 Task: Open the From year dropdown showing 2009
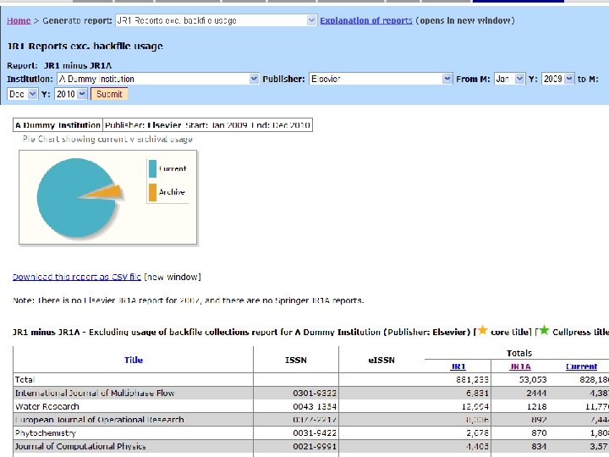(557, 79)
